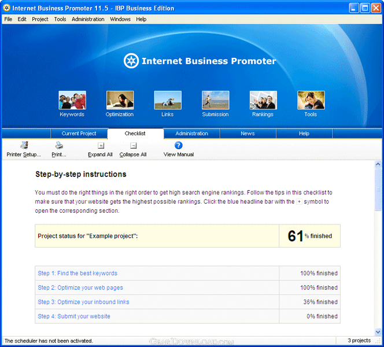Open the Rankings module photo icon

[x=263, y=100]
